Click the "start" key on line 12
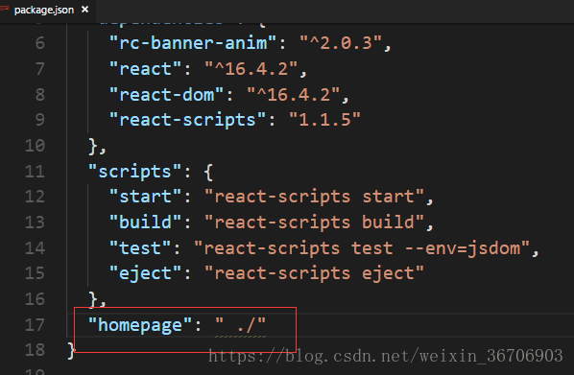The image size is (574, 375). (x=146, y=197)
